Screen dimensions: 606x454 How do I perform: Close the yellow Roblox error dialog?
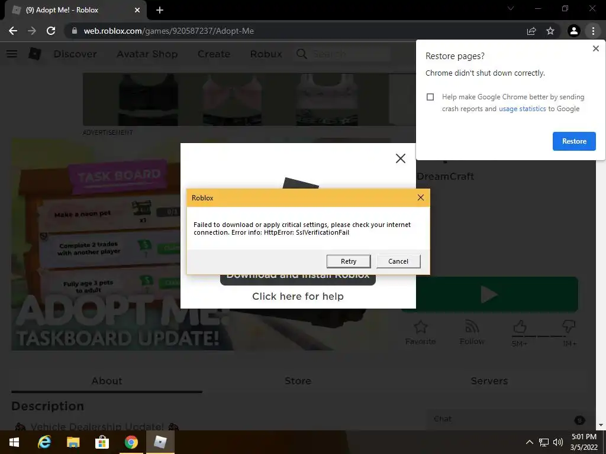(x=421, y=197)
